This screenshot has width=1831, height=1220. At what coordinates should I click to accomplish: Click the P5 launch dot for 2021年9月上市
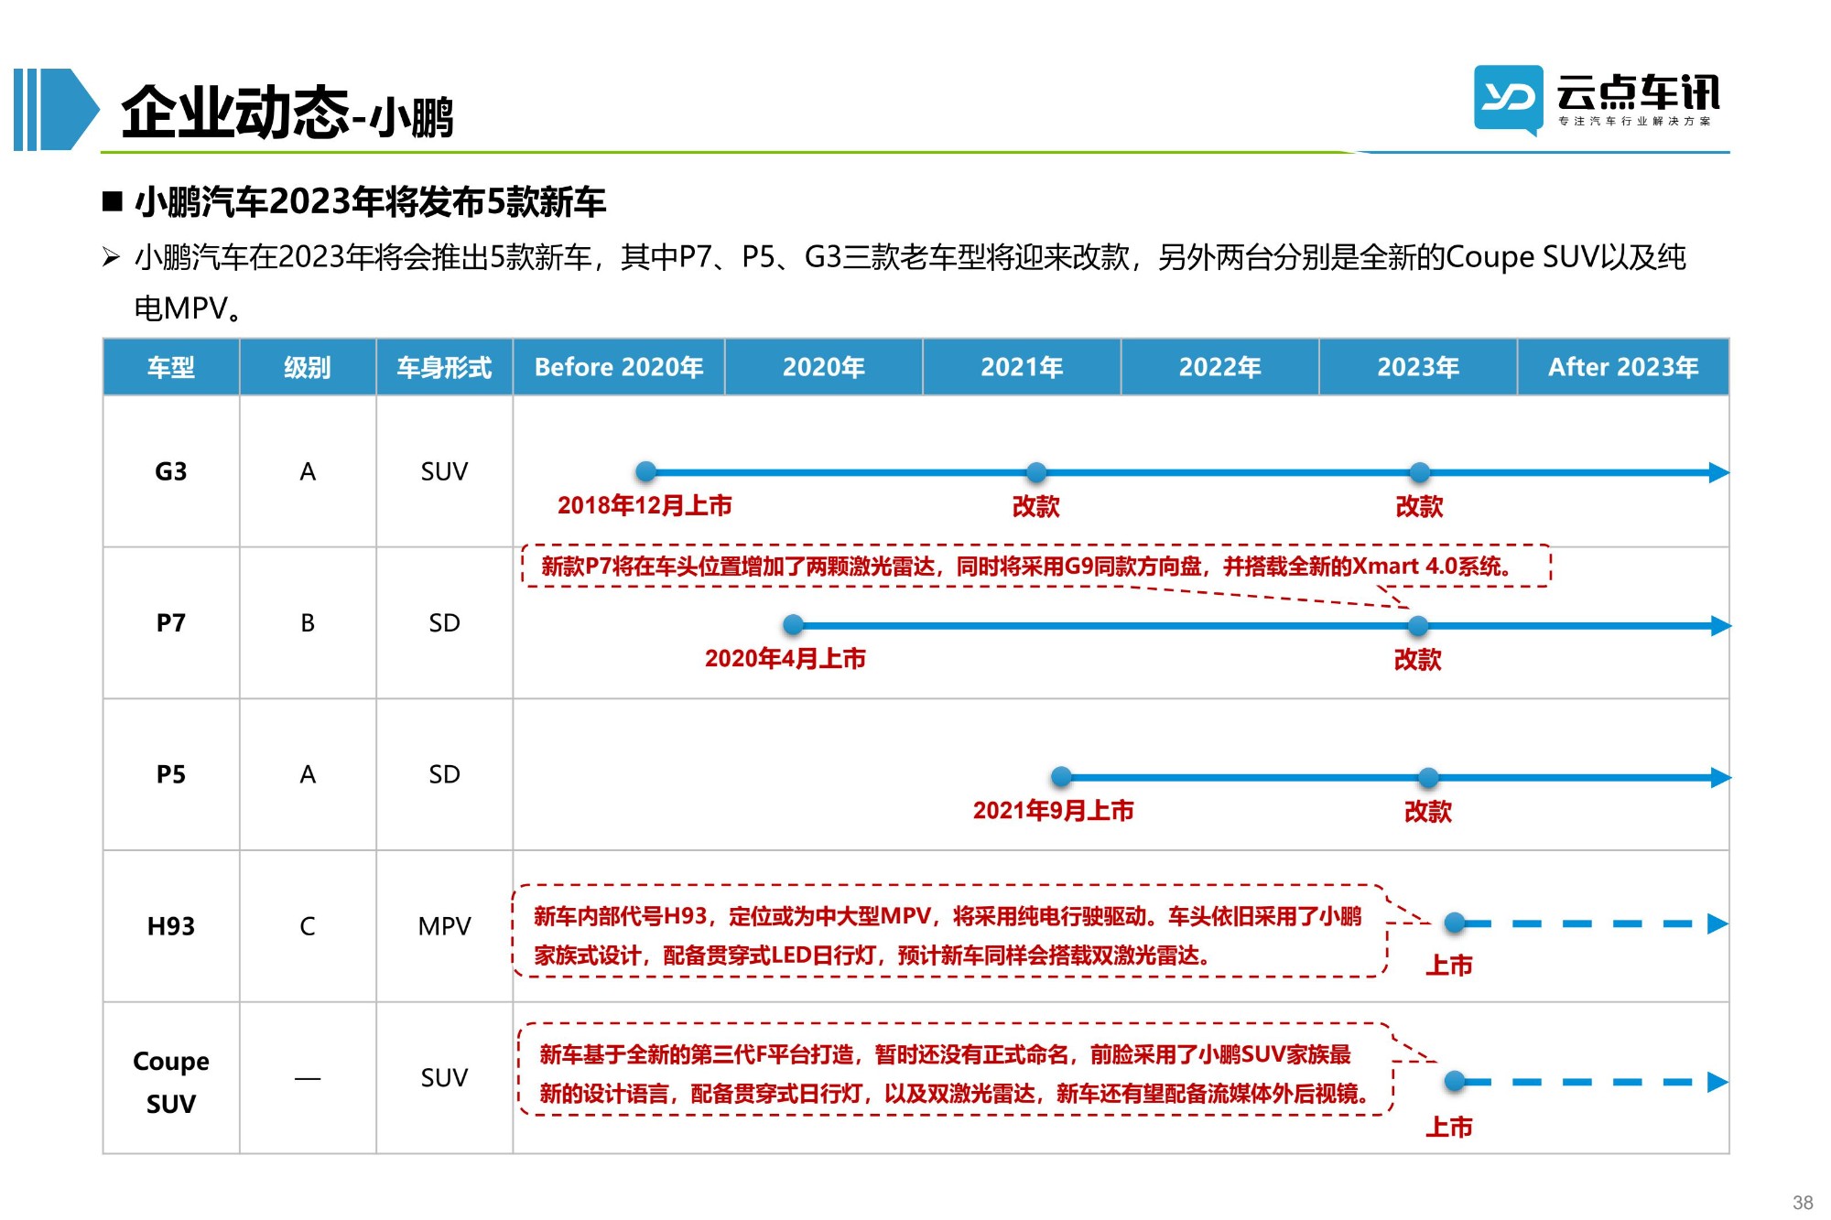pyautogui.click(x=1062, y=777)
